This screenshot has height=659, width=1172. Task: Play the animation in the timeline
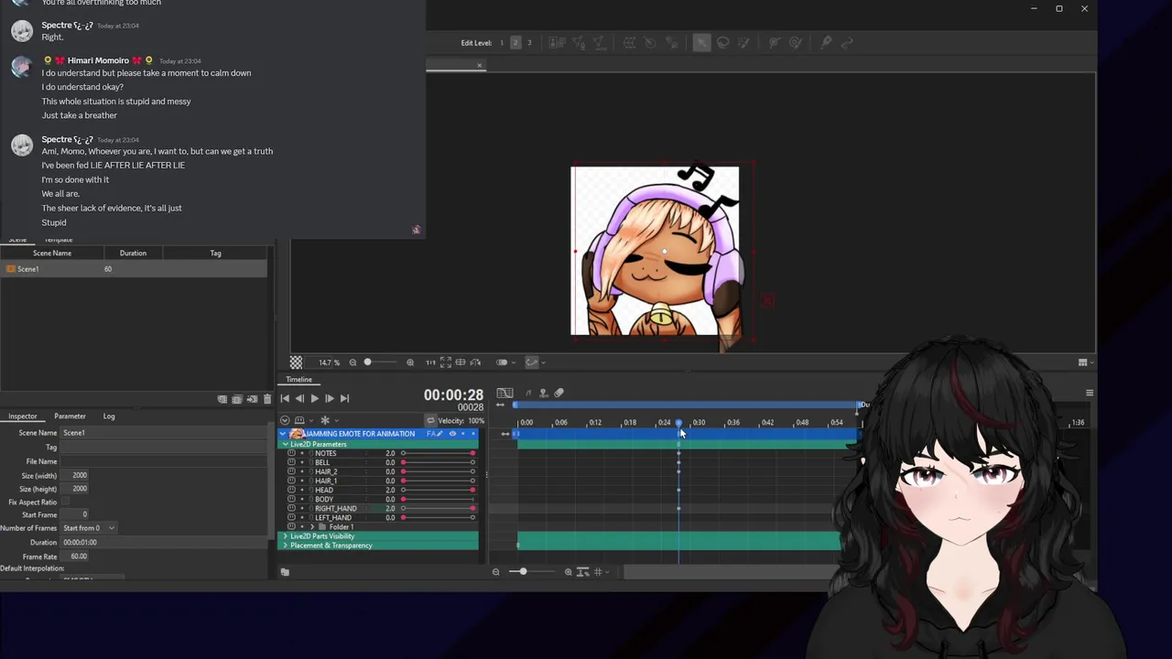(314, 398)
